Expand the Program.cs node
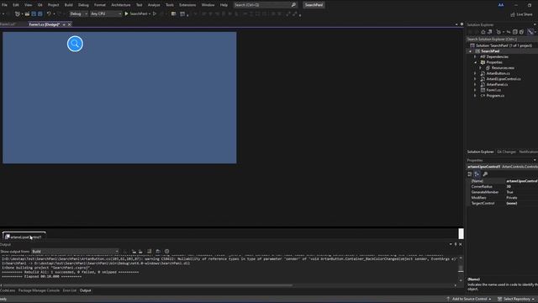The image size is (538, 303). click(x=475, y=95)
